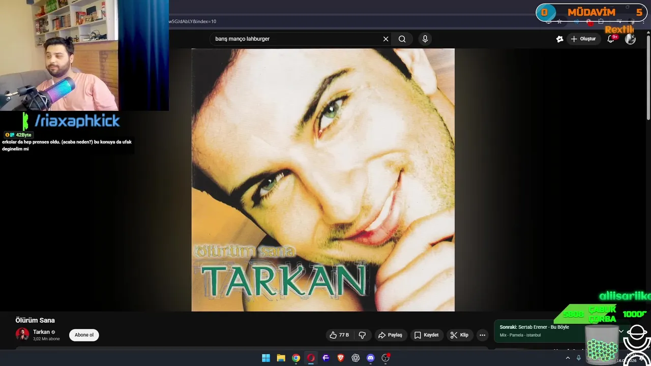Open the YouTube account avatar menu

point(630,39)
